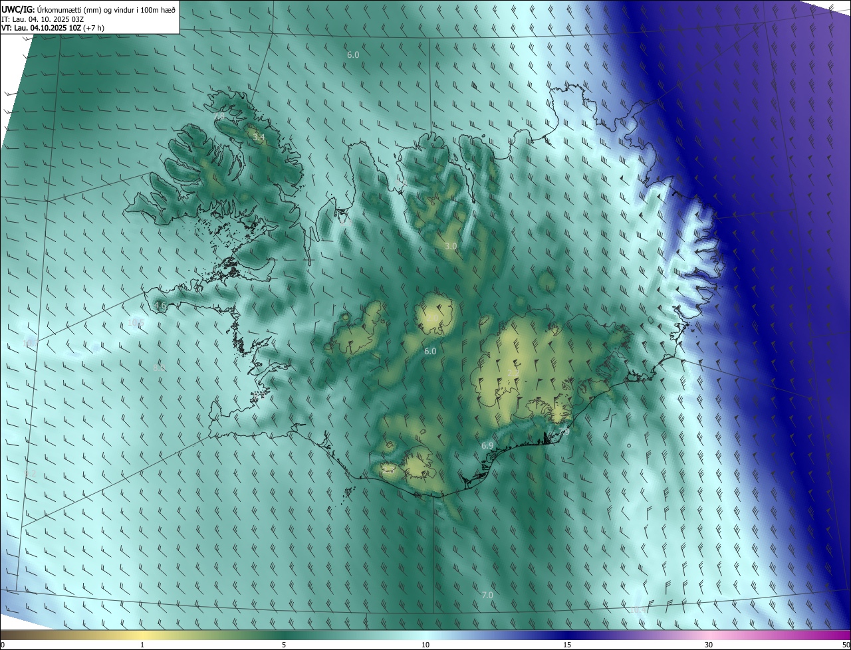
Task: Click the 7.9 value at the southeast coast
Action: tap(564, 432)
